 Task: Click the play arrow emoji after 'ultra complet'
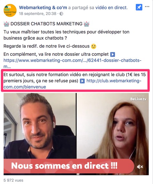point(113,54)
